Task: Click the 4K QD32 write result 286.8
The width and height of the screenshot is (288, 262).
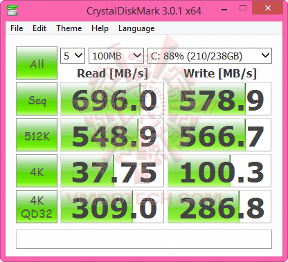Action: [219, 207]
